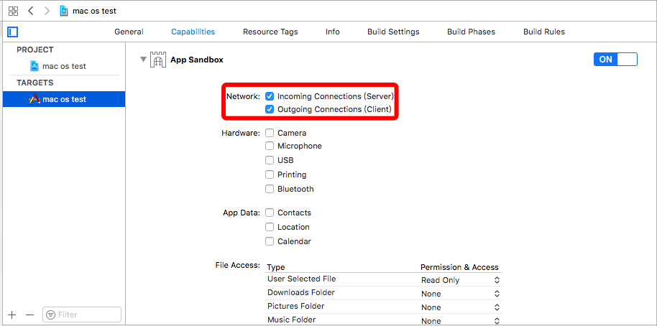Image resolution: width=657 pixels, height=326 pixels.
Task: Enable Camera hardware access
Action: 270,133
